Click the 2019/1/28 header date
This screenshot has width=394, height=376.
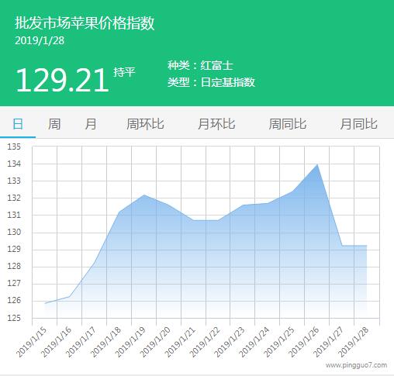click(40, 40)
